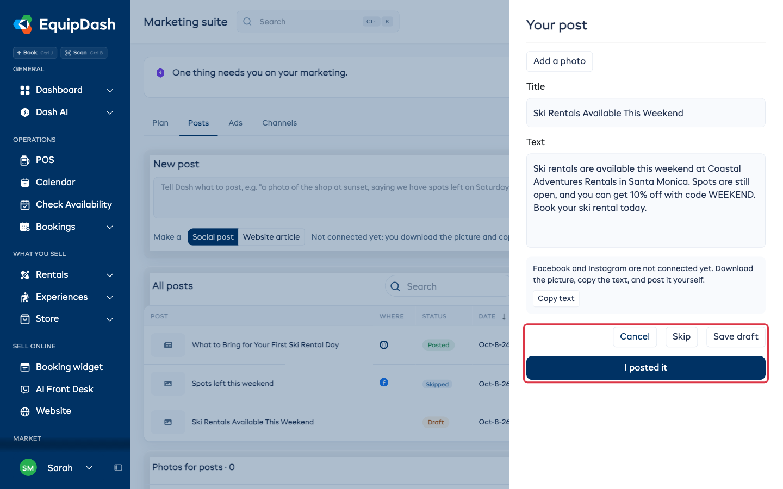This screenshot has height=489, width=783.
Task: Click the Calendar icon in sidebar
Action: (x=25, y=183)
